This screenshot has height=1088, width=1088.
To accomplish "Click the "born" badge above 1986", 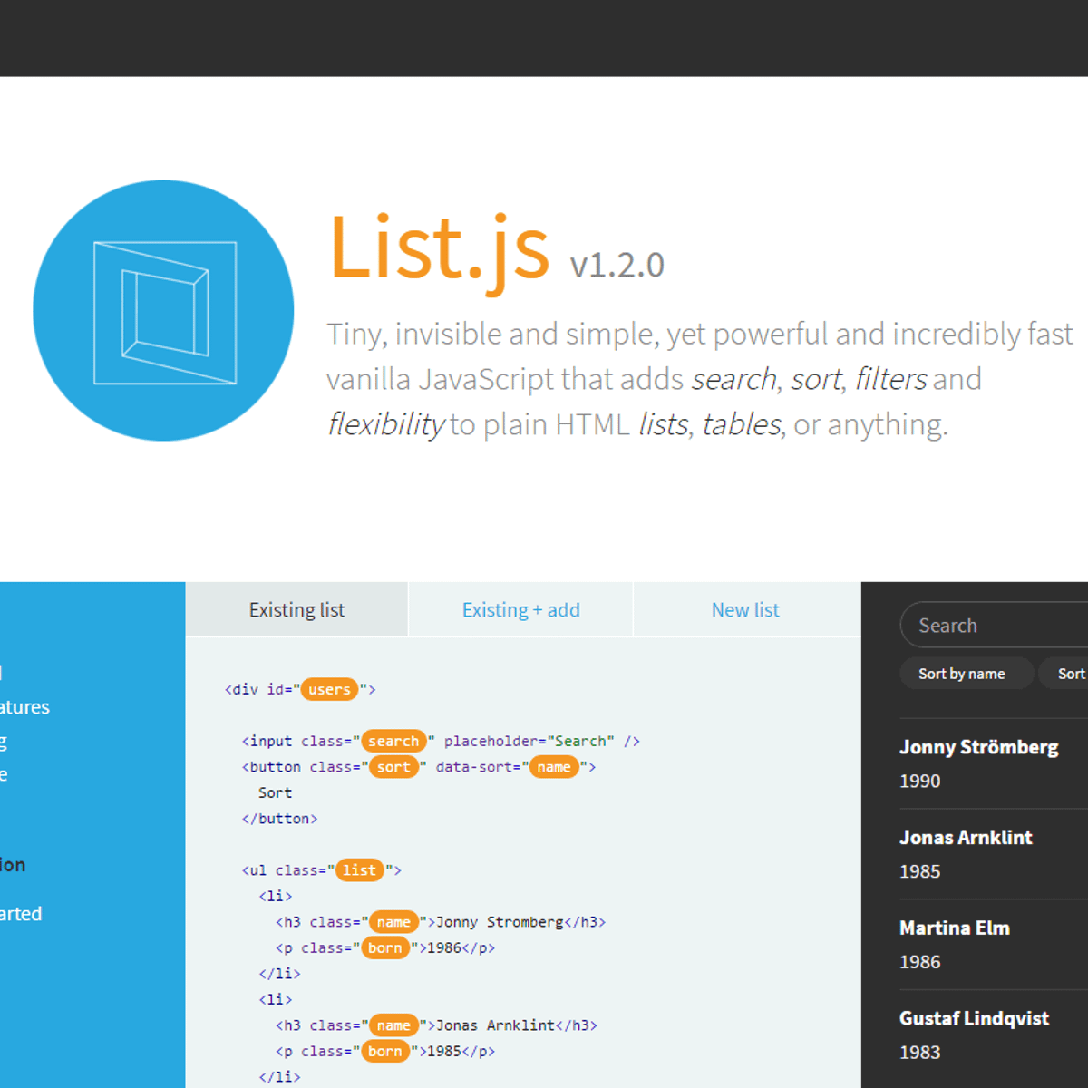I will pos(385,947).
